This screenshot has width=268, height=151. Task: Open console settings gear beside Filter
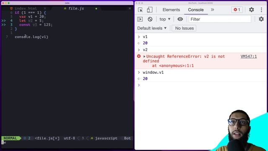click(x=261, y=19)
